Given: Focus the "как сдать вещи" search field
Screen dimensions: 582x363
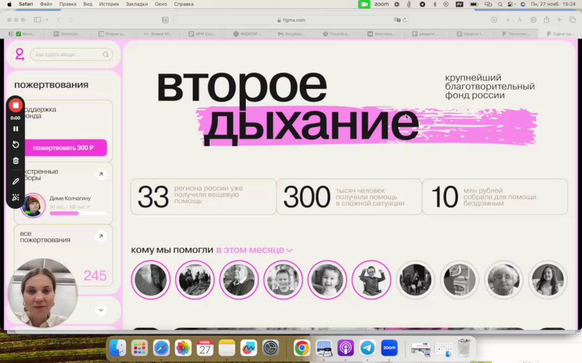Looking at the screenshot, I should [71, 54].
